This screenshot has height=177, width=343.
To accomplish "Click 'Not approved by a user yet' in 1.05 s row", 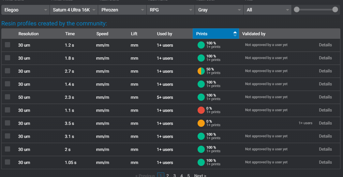I will (266, 162).
